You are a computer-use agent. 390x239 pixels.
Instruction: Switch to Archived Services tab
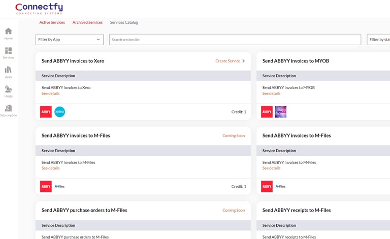87,22
